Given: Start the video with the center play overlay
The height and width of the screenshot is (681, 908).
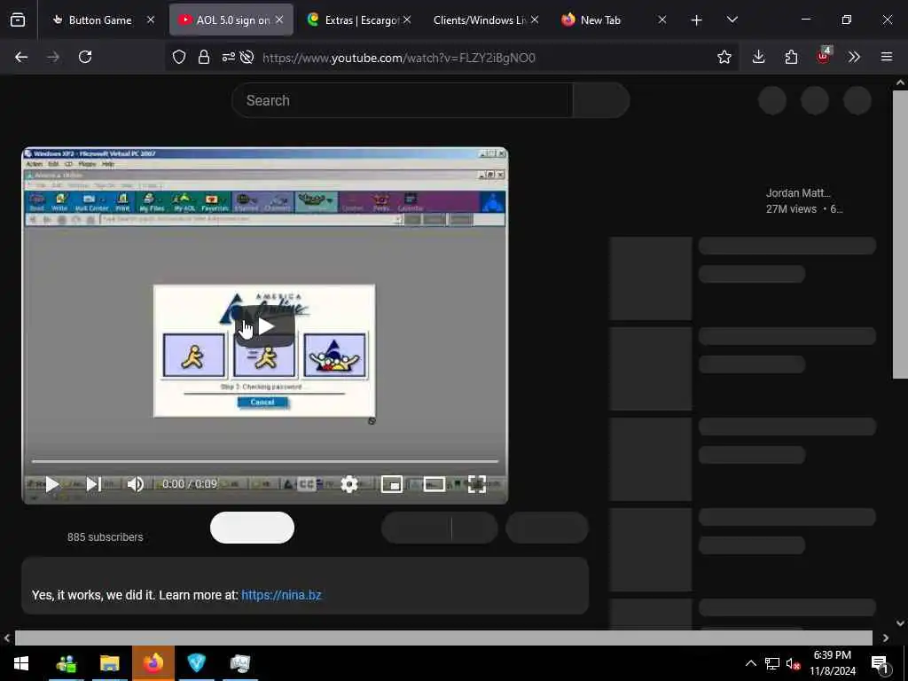Looking at the screenshot, I should (x=265, y=326).
